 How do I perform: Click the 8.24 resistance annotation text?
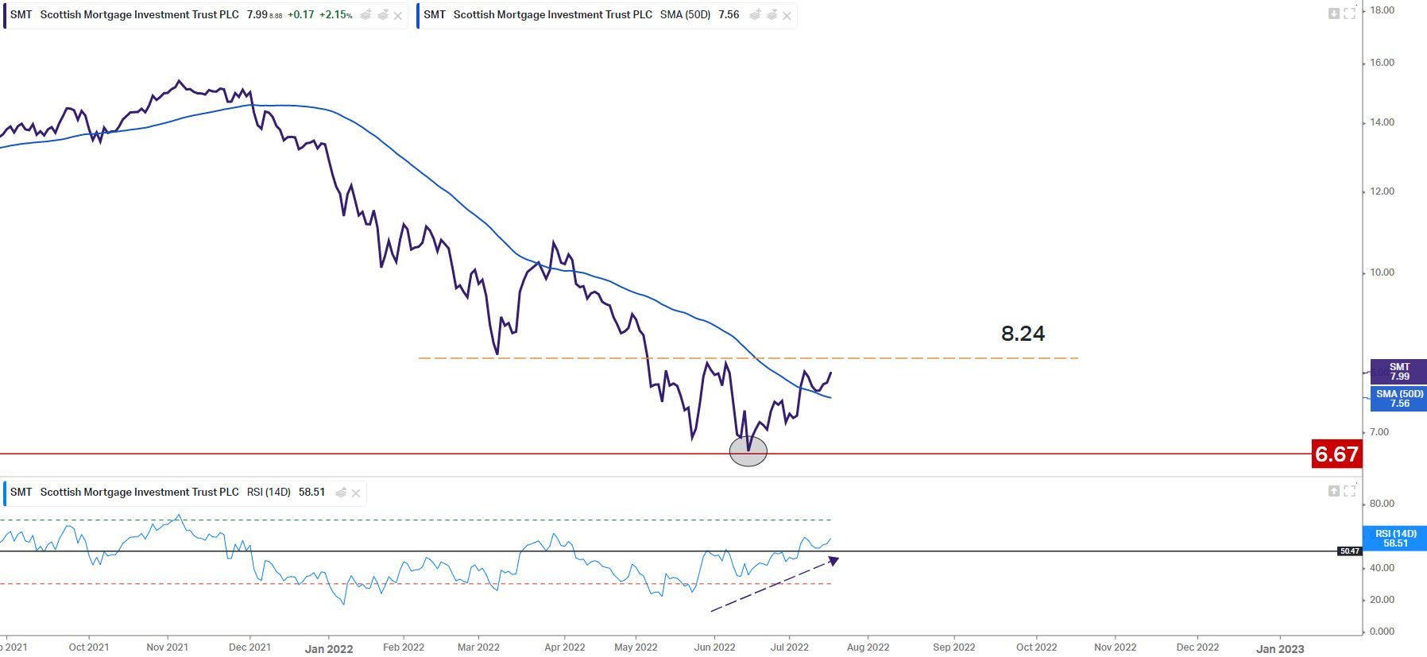pos(1023,334)
